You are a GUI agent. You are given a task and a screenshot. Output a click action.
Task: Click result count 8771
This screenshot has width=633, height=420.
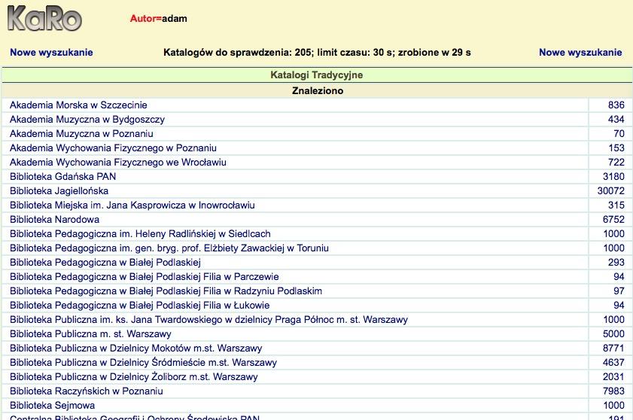[x=613, y=348]
